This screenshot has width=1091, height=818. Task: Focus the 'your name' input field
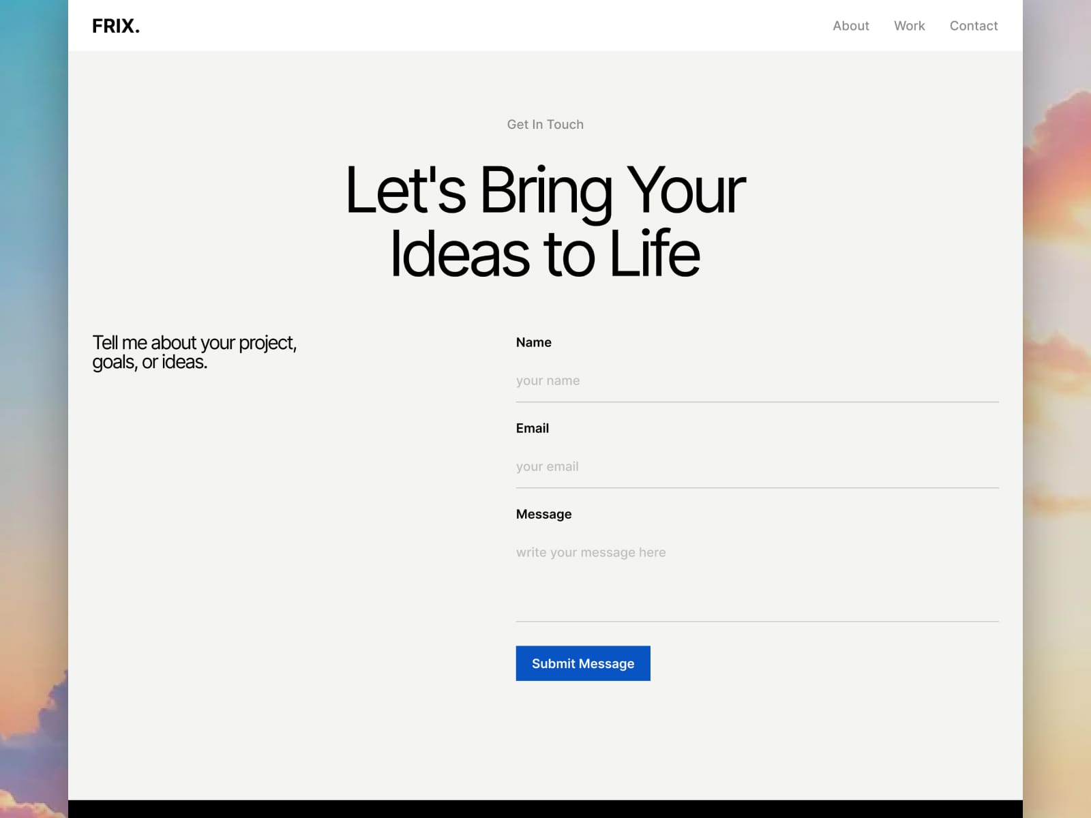(757, 380)
